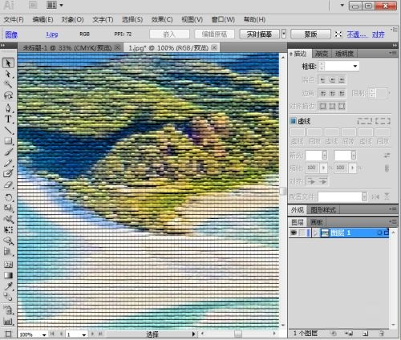Screen dimensions: 401x340
Task: Select the Magic Wand tool
Action: [8, 84]
